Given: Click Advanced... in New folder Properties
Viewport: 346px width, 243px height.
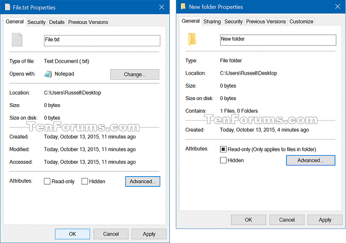Looking at the screenshot, I should tap(310, 160).
